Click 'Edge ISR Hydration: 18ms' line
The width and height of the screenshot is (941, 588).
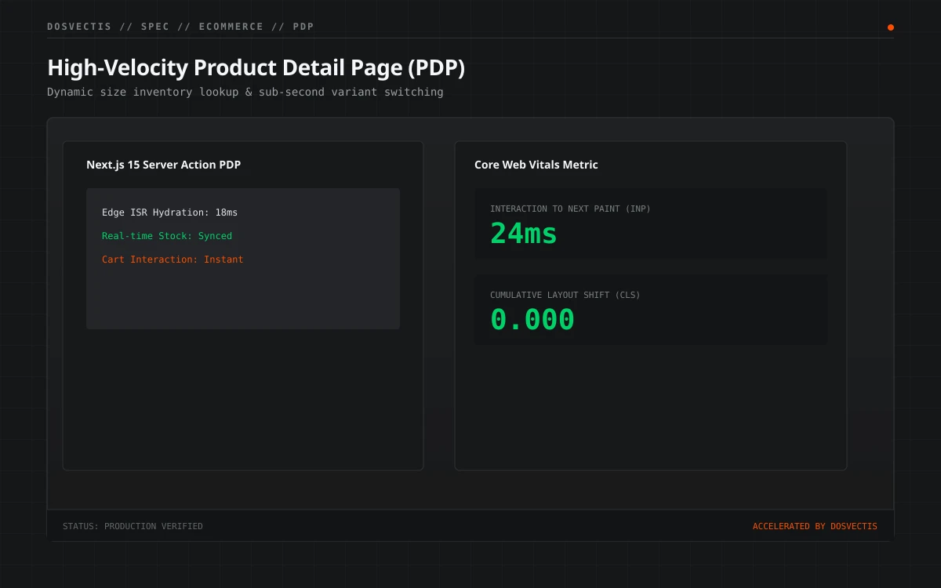coord(169,212)
